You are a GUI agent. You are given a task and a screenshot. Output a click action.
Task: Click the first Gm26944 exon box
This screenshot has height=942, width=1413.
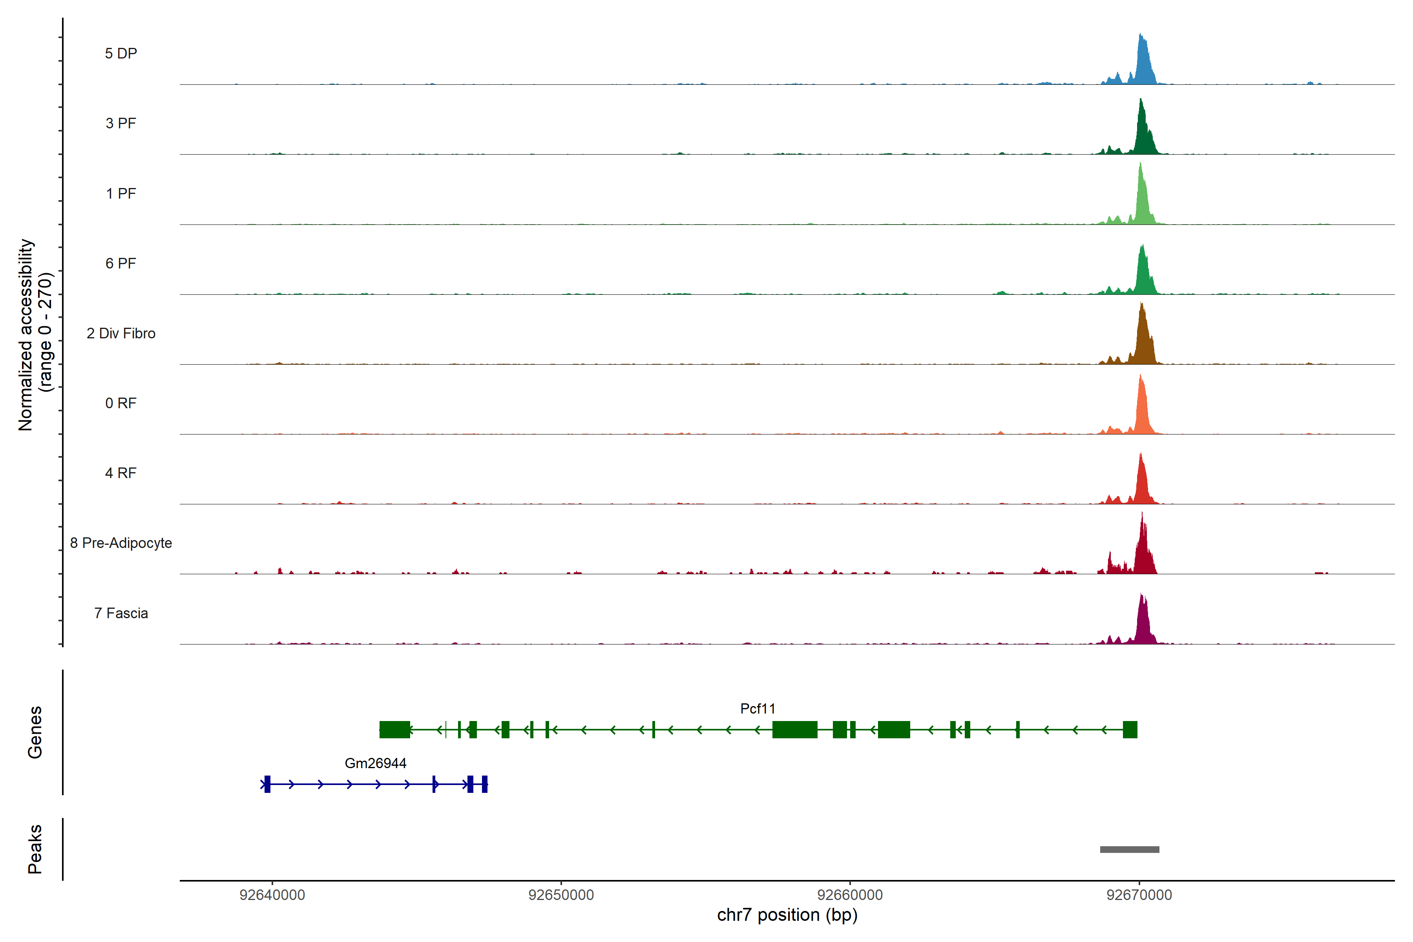(x=267, y=784)
